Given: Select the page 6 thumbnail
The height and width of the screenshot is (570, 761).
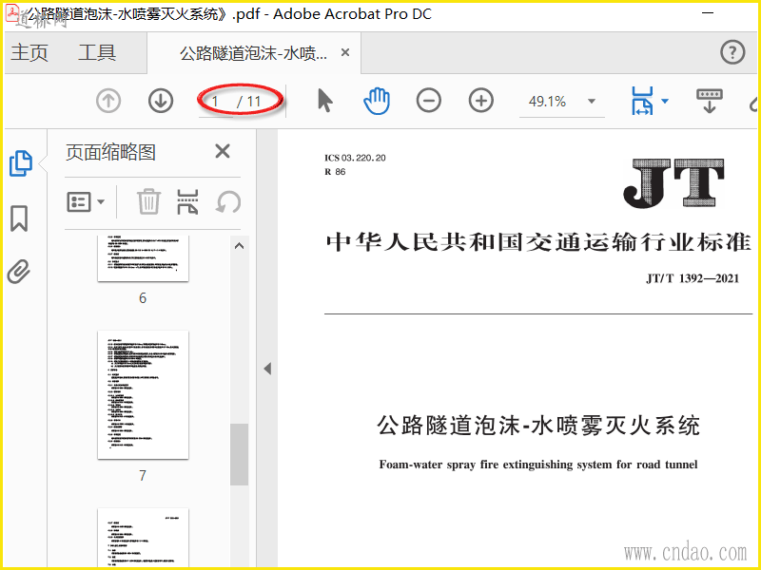Looking at the screenshot, I should tap(144, 257).
